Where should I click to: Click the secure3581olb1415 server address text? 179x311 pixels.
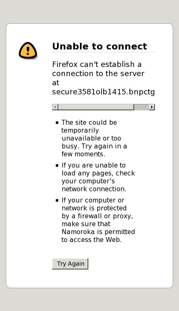tap(103, 92)
